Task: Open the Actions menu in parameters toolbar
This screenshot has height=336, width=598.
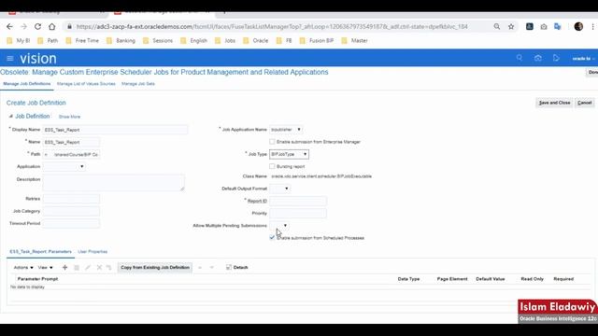Action: pos(23,268)
